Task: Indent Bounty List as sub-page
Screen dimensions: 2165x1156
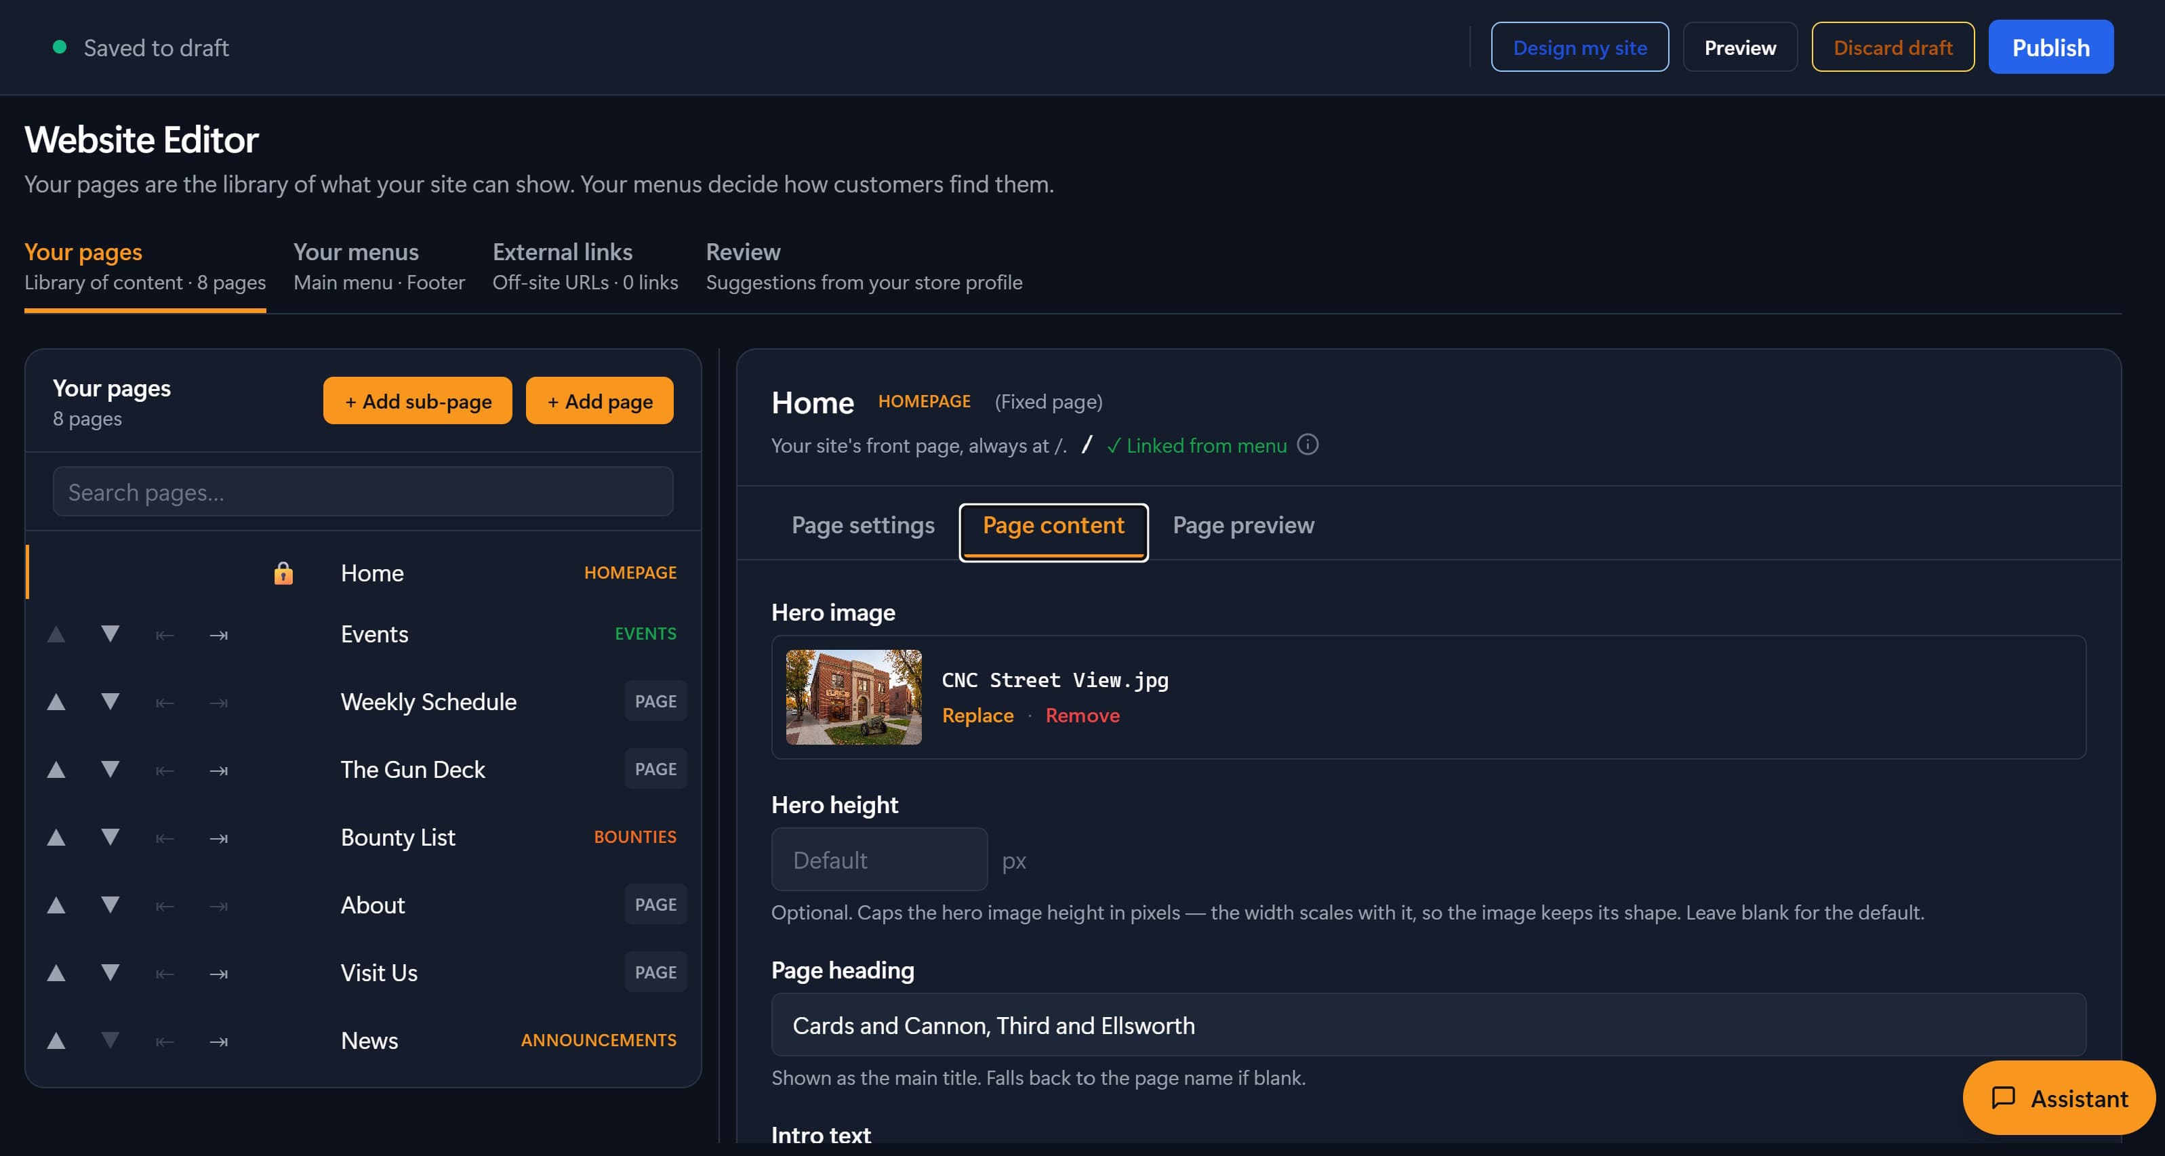Action: [x=218, y=838]
